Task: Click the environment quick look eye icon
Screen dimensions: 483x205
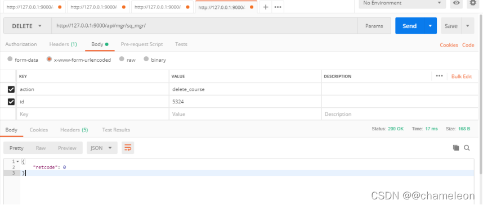Action: [457, 3]
